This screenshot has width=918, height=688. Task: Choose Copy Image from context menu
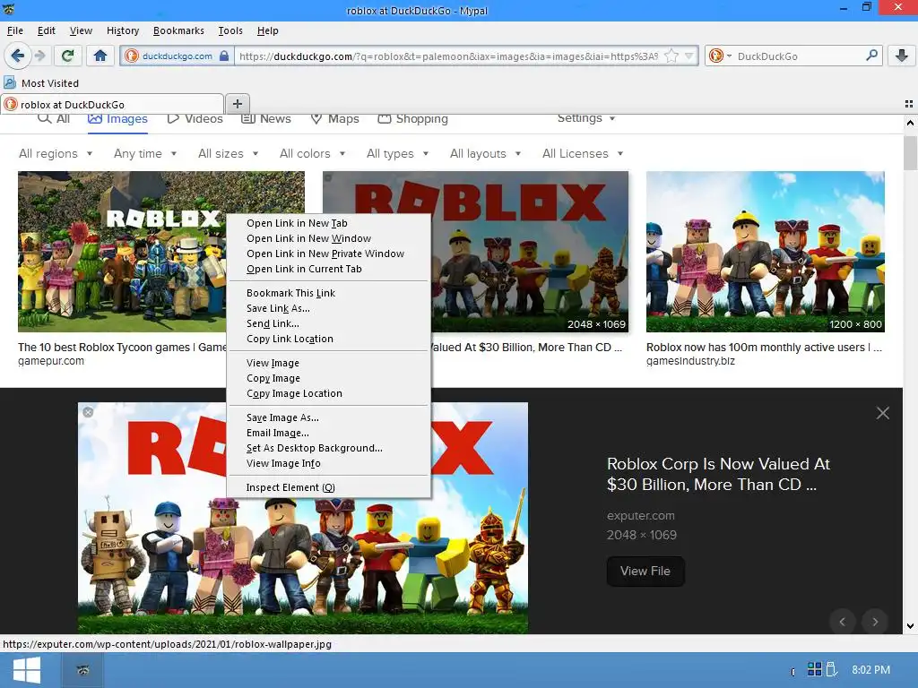(328, 378)
